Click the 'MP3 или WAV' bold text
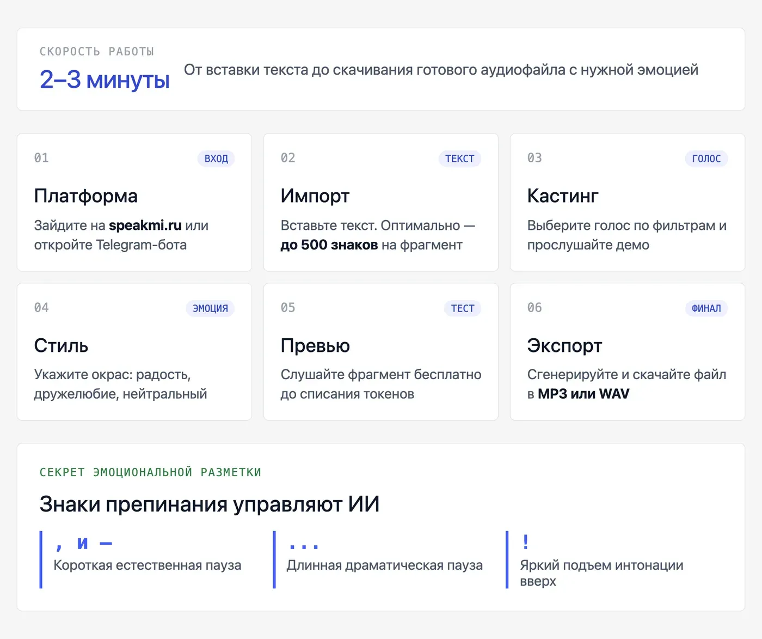762x639 pixels. tap(583, 394)
